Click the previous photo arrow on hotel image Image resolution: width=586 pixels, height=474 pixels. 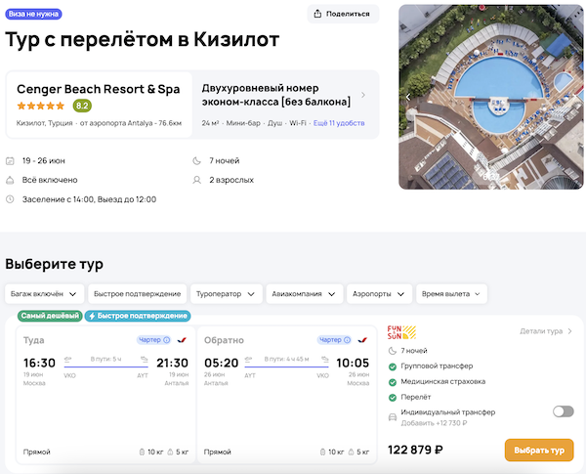tap(408, 97)
